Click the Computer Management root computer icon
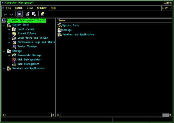174x123 pixels. [x=4, y=20]
